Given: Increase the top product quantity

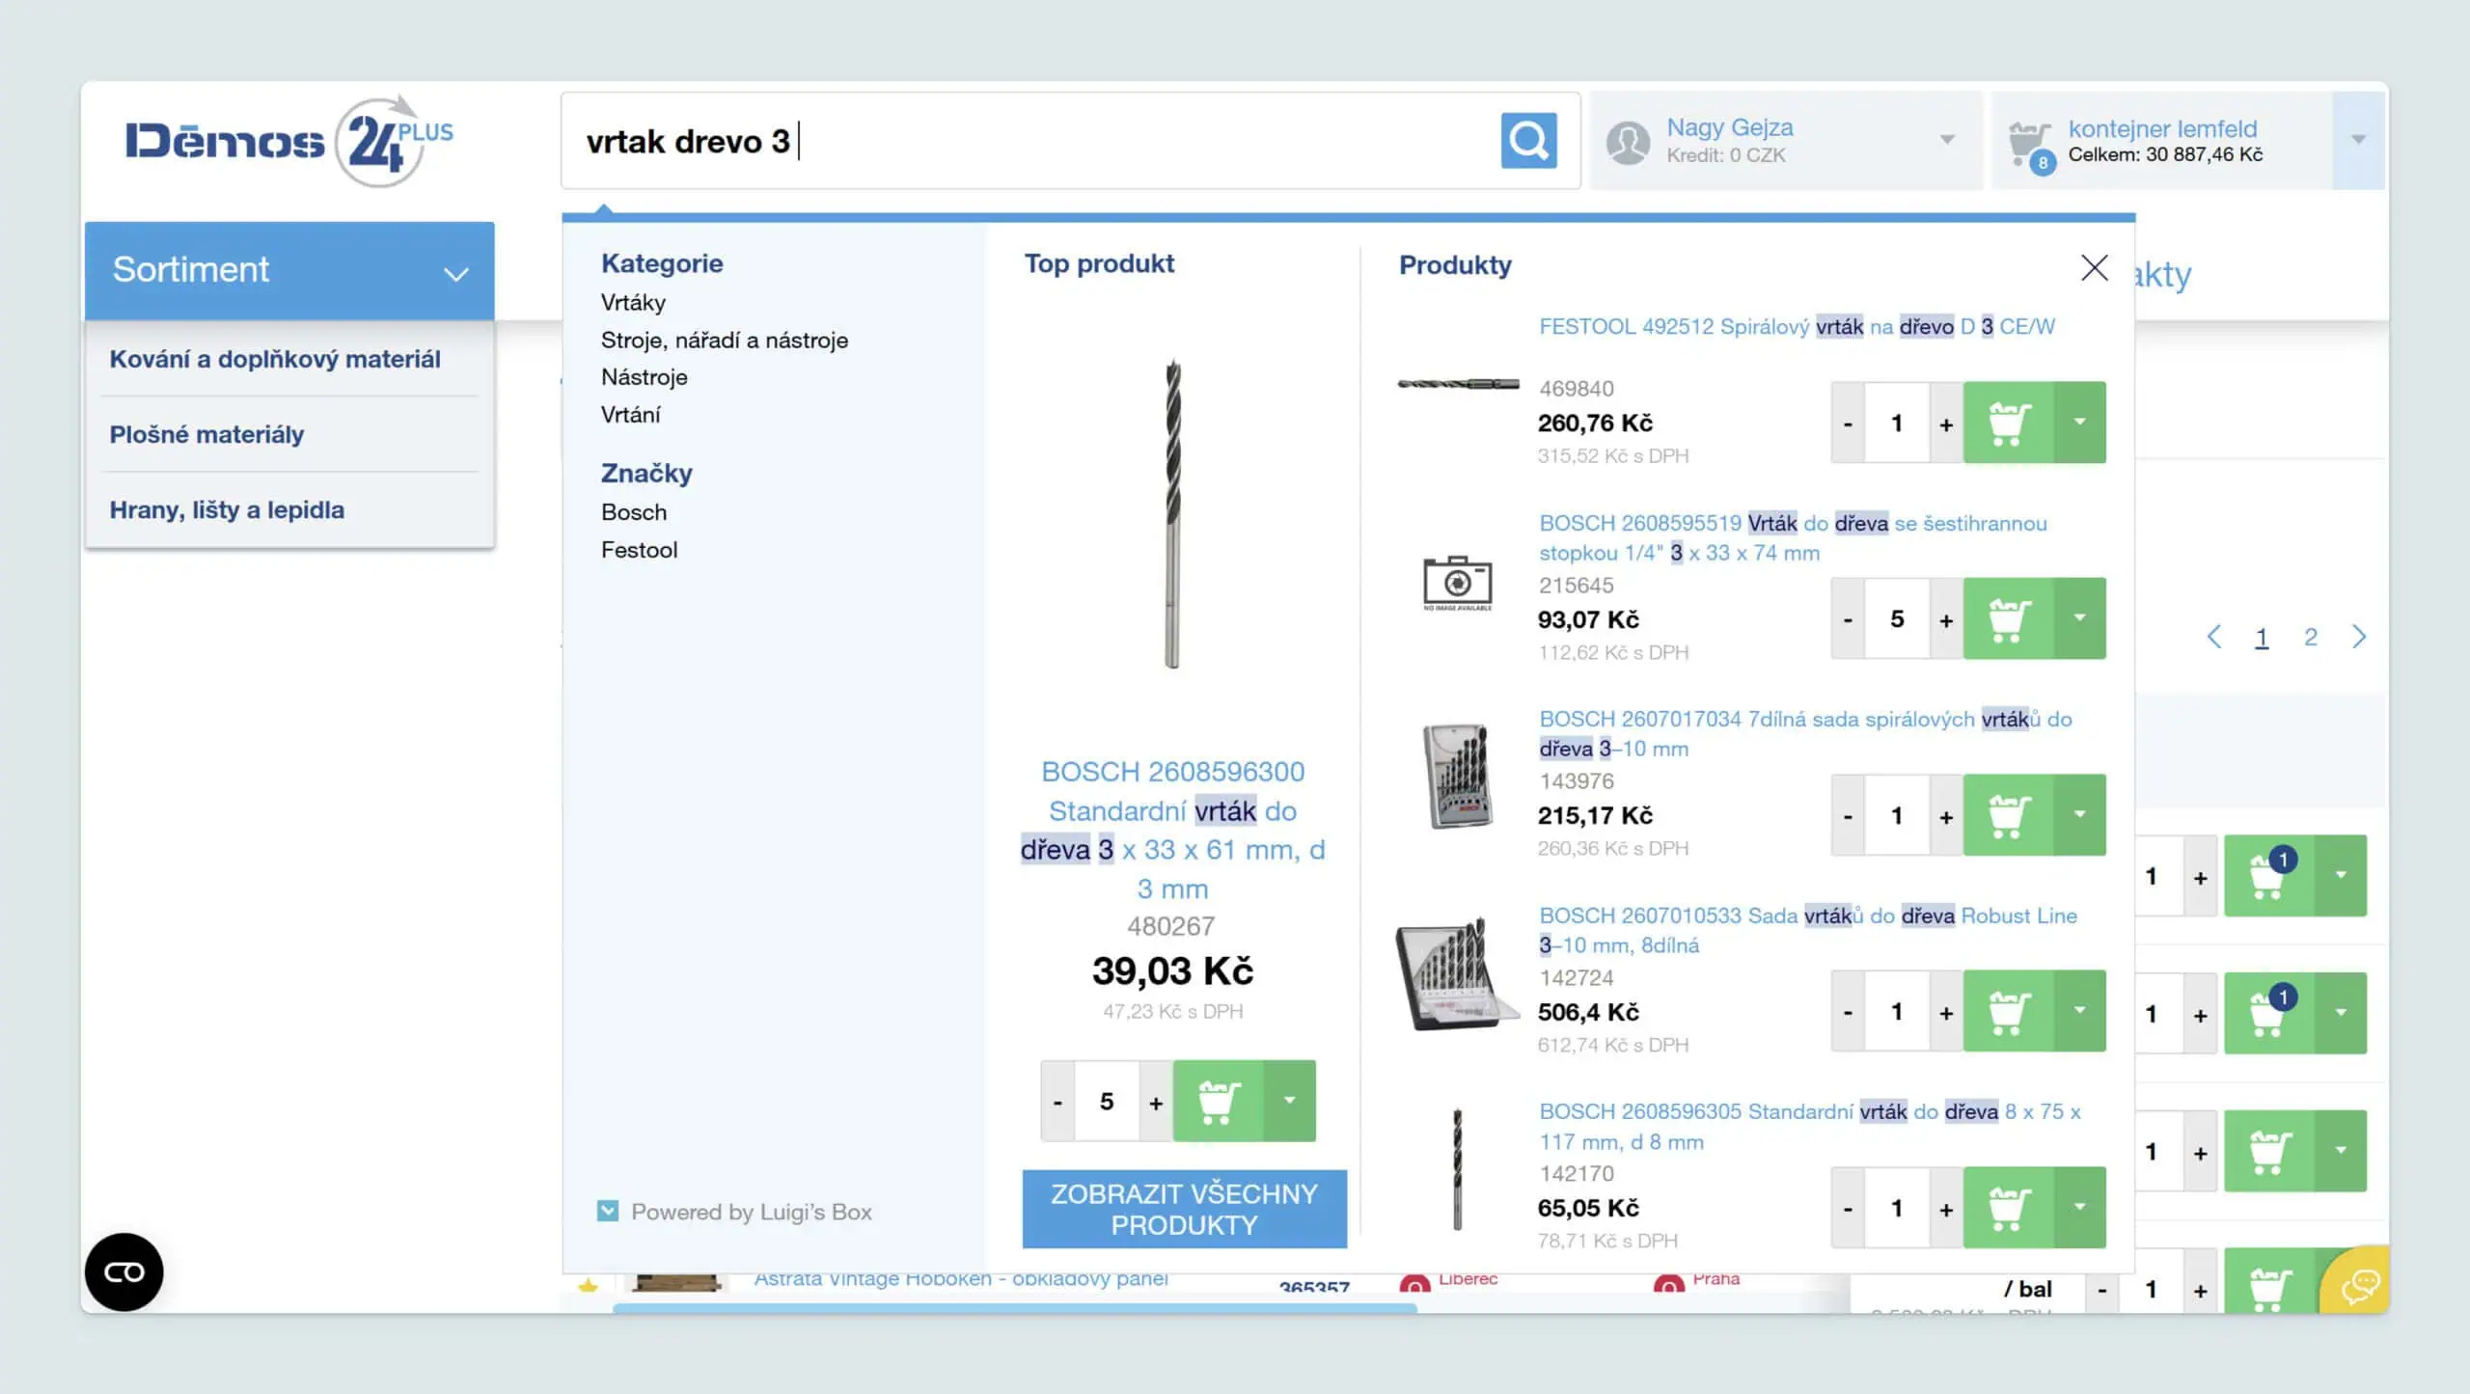Looking at the screenshot, I should [1156, 1102].
